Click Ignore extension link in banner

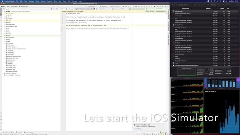pyautogui.click(x=161, y=12)
